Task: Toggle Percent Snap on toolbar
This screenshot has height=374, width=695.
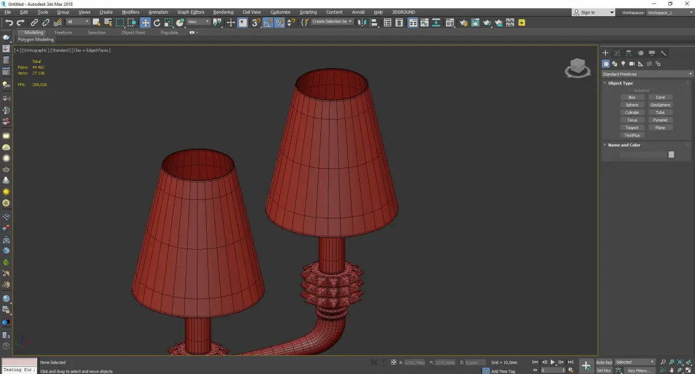Action: pyautogui.click(x=280, y=23)
